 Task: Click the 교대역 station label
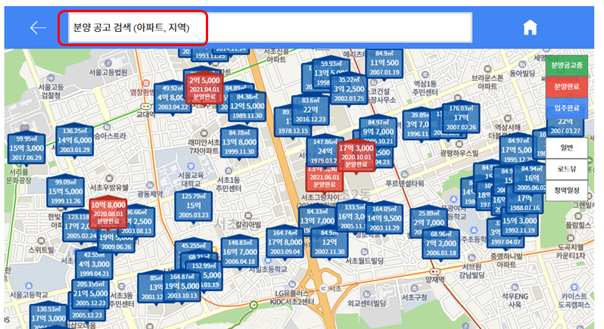coord(145,115)
